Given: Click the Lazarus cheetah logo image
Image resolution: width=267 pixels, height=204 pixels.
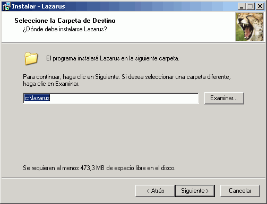Looking at the screenshot, I should point(249,26).
